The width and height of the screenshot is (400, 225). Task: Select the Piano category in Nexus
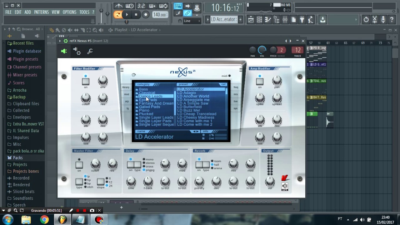click(x=144, y=110)
